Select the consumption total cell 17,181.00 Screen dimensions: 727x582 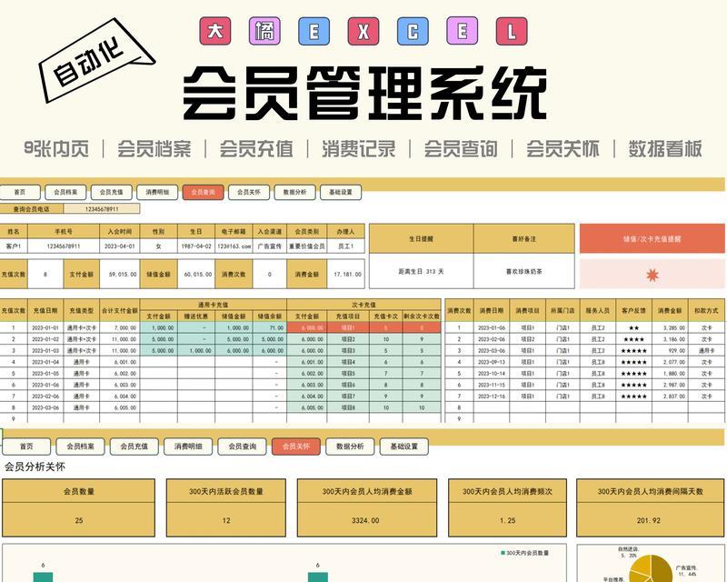point(346,275)
